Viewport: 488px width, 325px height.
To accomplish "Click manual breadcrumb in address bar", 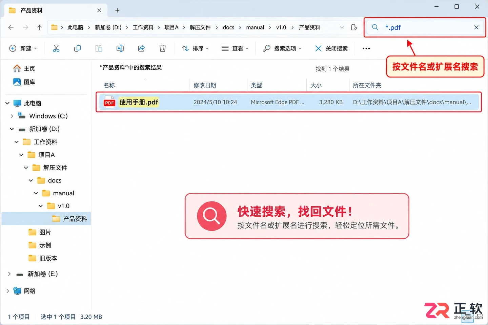I will click(x=255, y=27).
